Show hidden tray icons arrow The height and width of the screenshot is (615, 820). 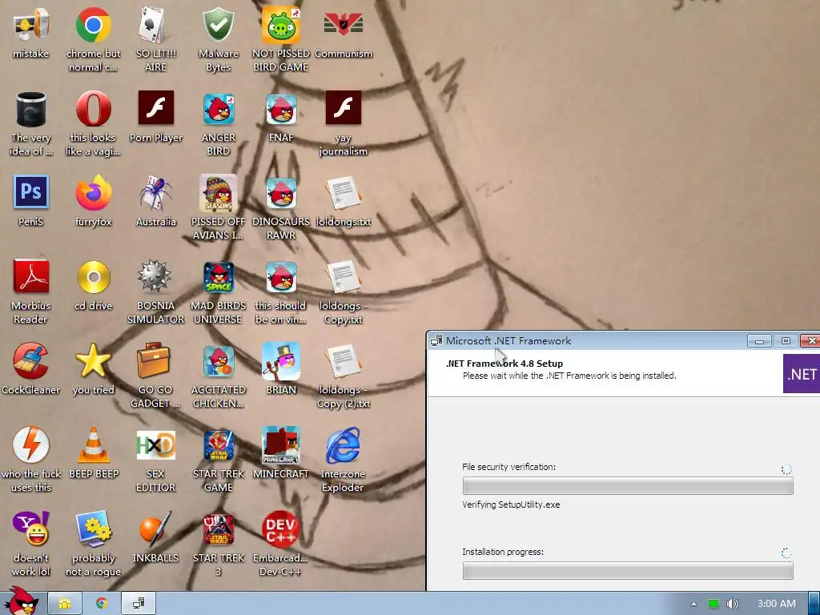coord(694,604)
